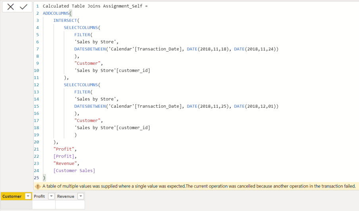Click closing parenthesis on line 25
Screen dimensions: 359x211
(x=44, y=178)
